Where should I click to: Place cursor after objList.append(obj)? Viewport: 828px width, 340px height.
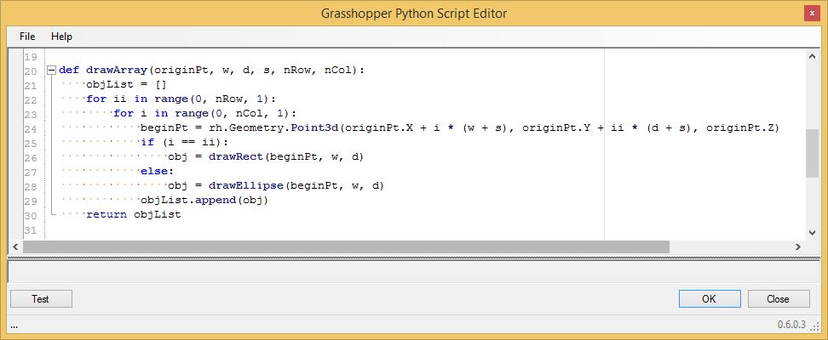click(269, 201)
